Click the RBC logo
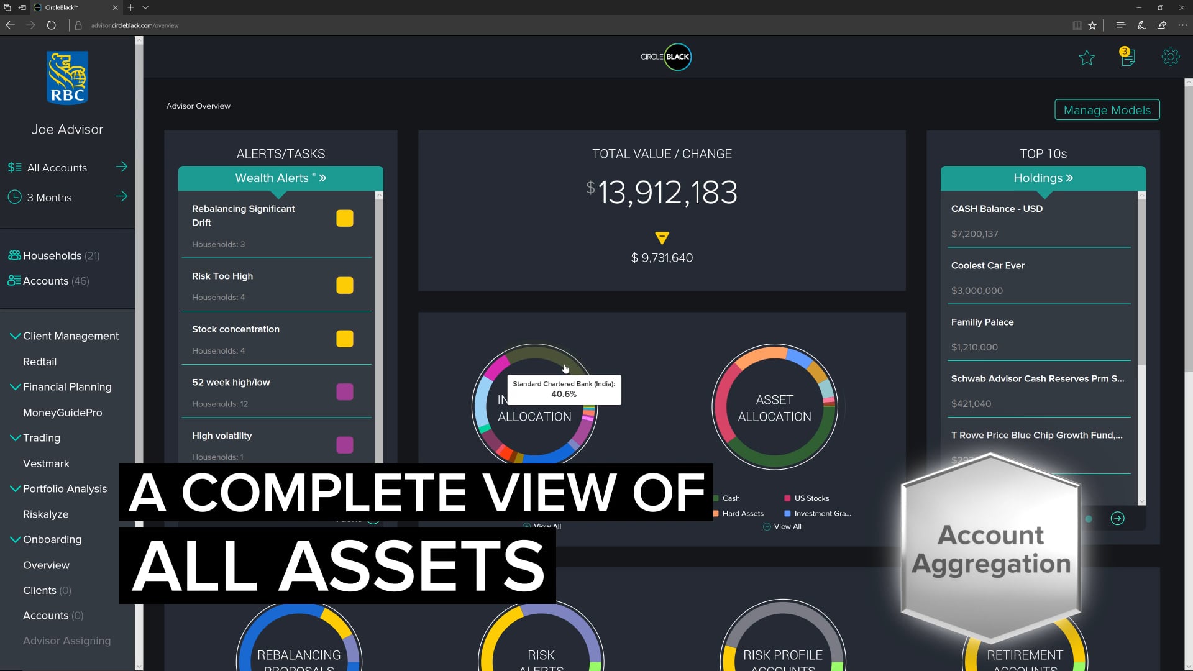 click(x=67, y=78)
